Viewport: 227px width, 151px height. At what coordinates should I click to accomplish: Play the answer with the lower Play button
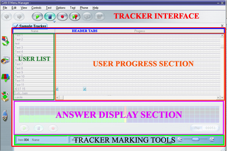pos(24,128)
